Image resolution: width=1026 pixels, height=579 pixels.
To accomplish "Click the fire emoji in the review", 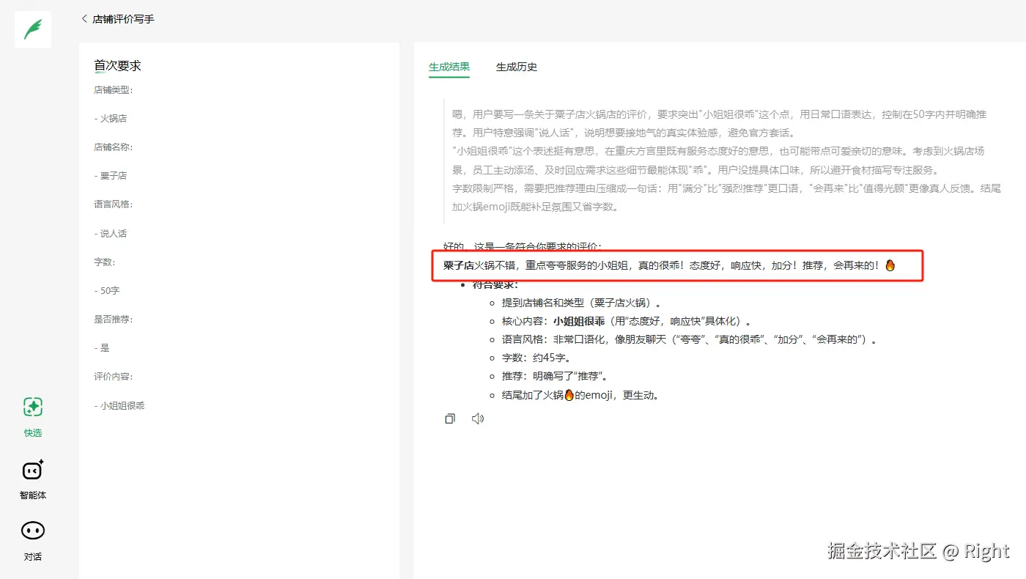I will coord(890,266).
